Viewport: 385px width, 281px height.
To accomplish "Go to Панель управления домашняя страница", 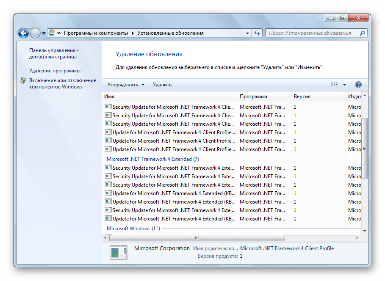I will coord(53,53).
